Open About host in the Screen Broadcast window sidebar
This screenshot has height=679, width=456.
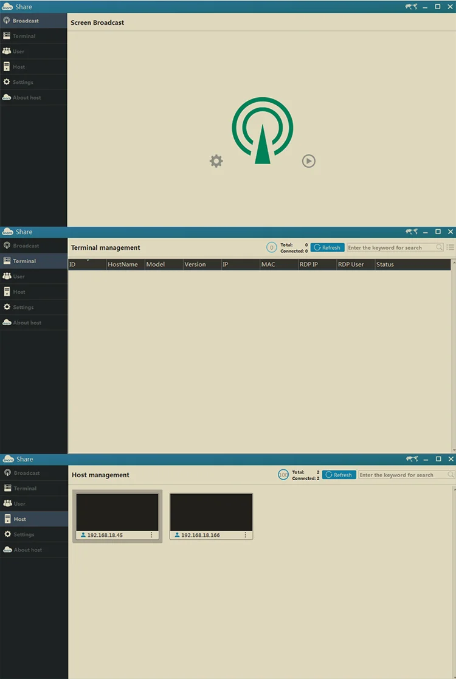pyautogui.click(x=33, y=97)
